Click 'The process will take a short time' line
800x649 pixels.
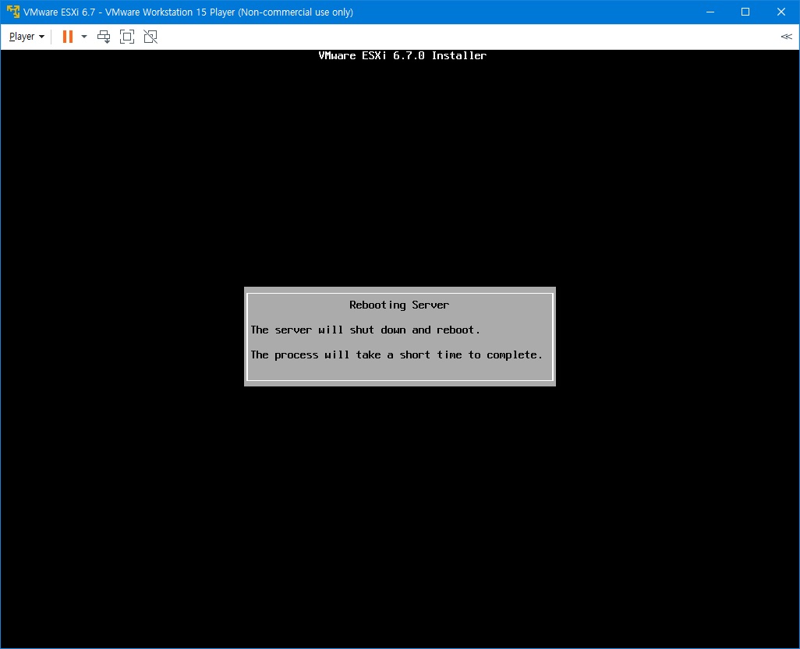point(396,354)
